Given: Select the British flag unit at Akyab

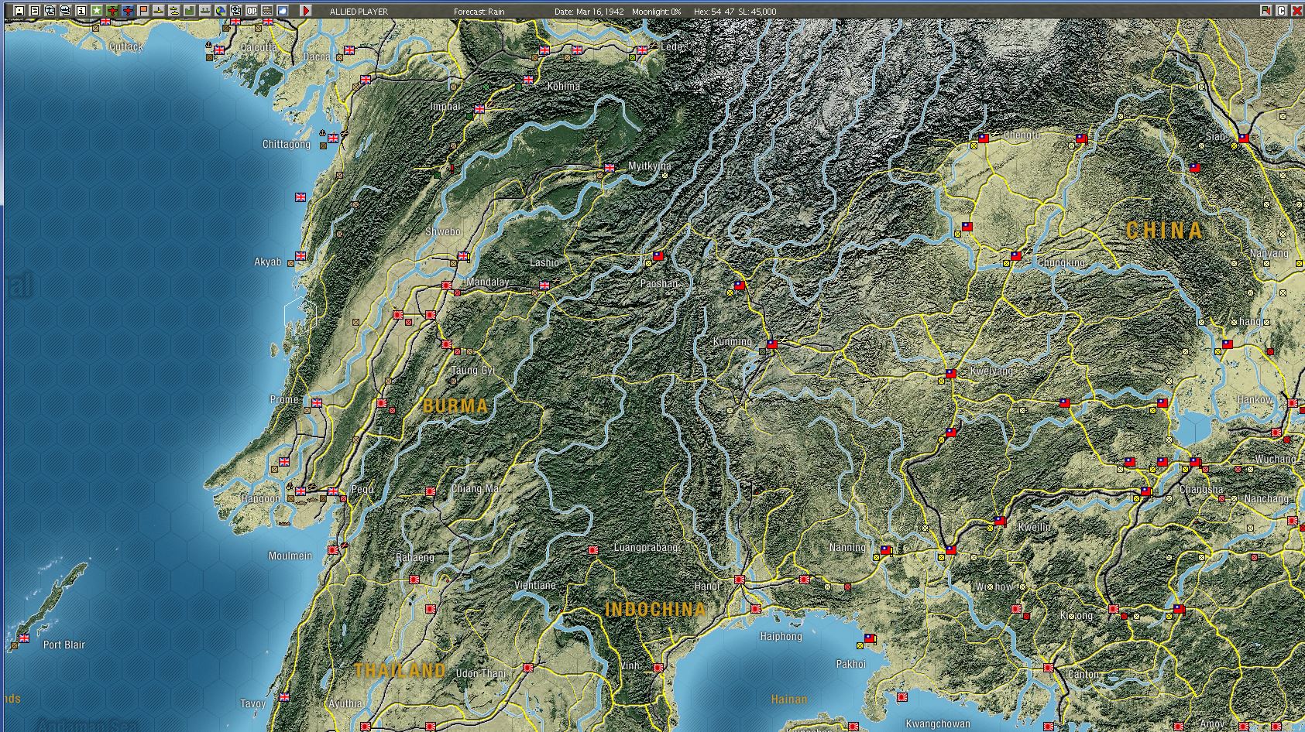Looking at the screenshot, I should pyautogui.click(x=300, y=256).
